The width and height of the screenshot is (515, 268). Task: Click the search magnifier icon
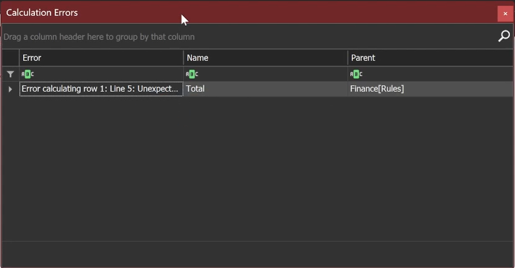click(503, 37)
